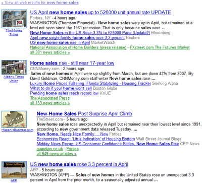Show all 153 news articles
The image size is (202, 183).
point(50,103)
